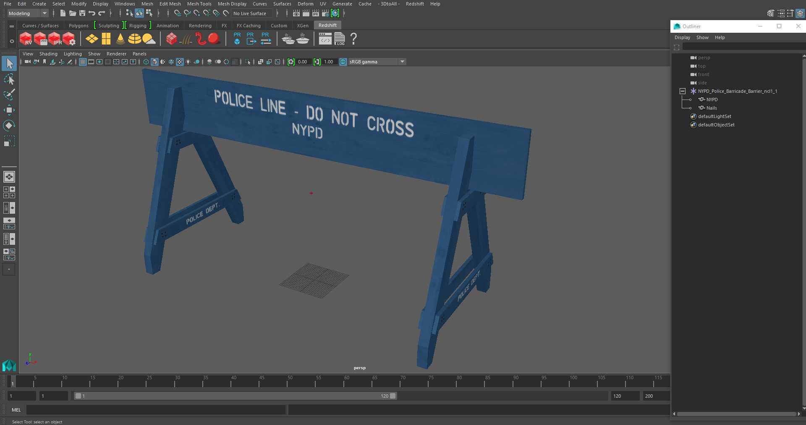Open the Redshift script editor window icon
The image size is (806, 425).
pyautogui.click(x=325, y=39)
